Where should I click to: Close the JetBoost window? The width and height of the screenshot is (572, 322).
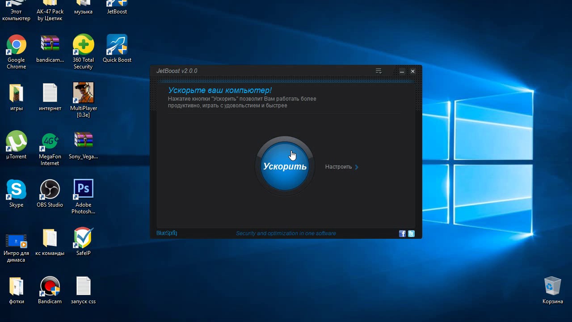click(x=413, y=71)
